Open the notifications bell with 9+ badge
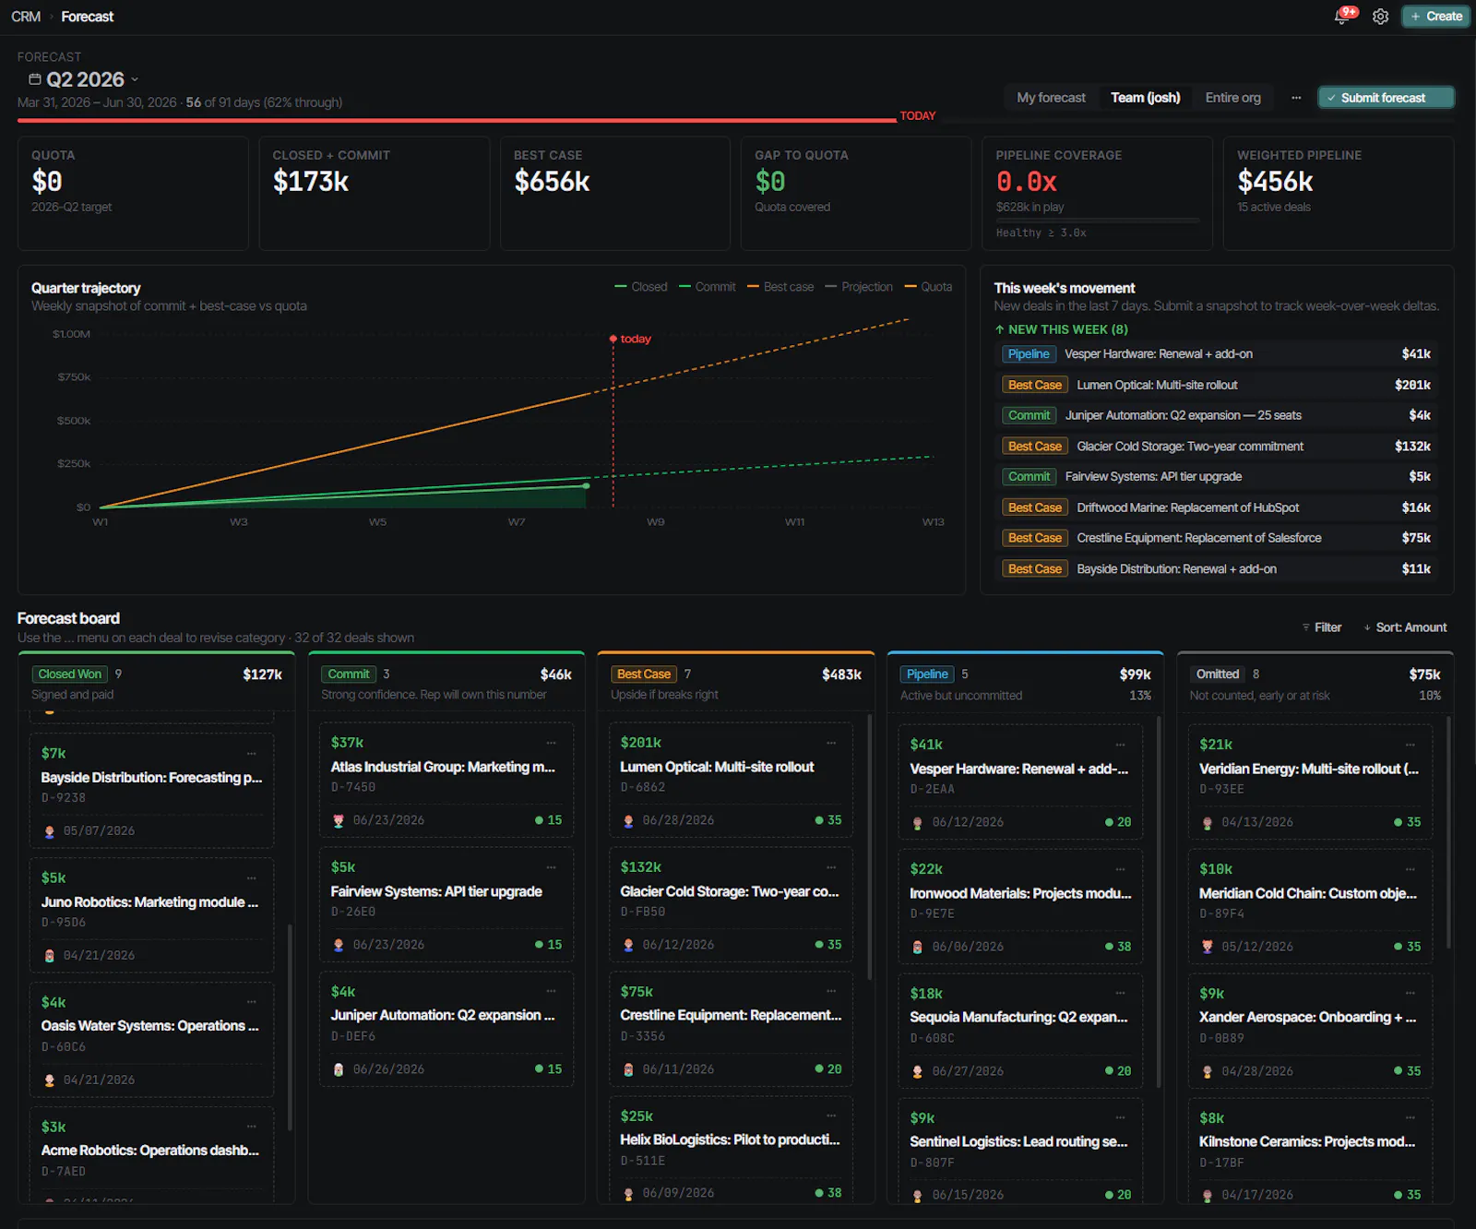This screenshot has height=1229, width=1476. (1342, 17)
